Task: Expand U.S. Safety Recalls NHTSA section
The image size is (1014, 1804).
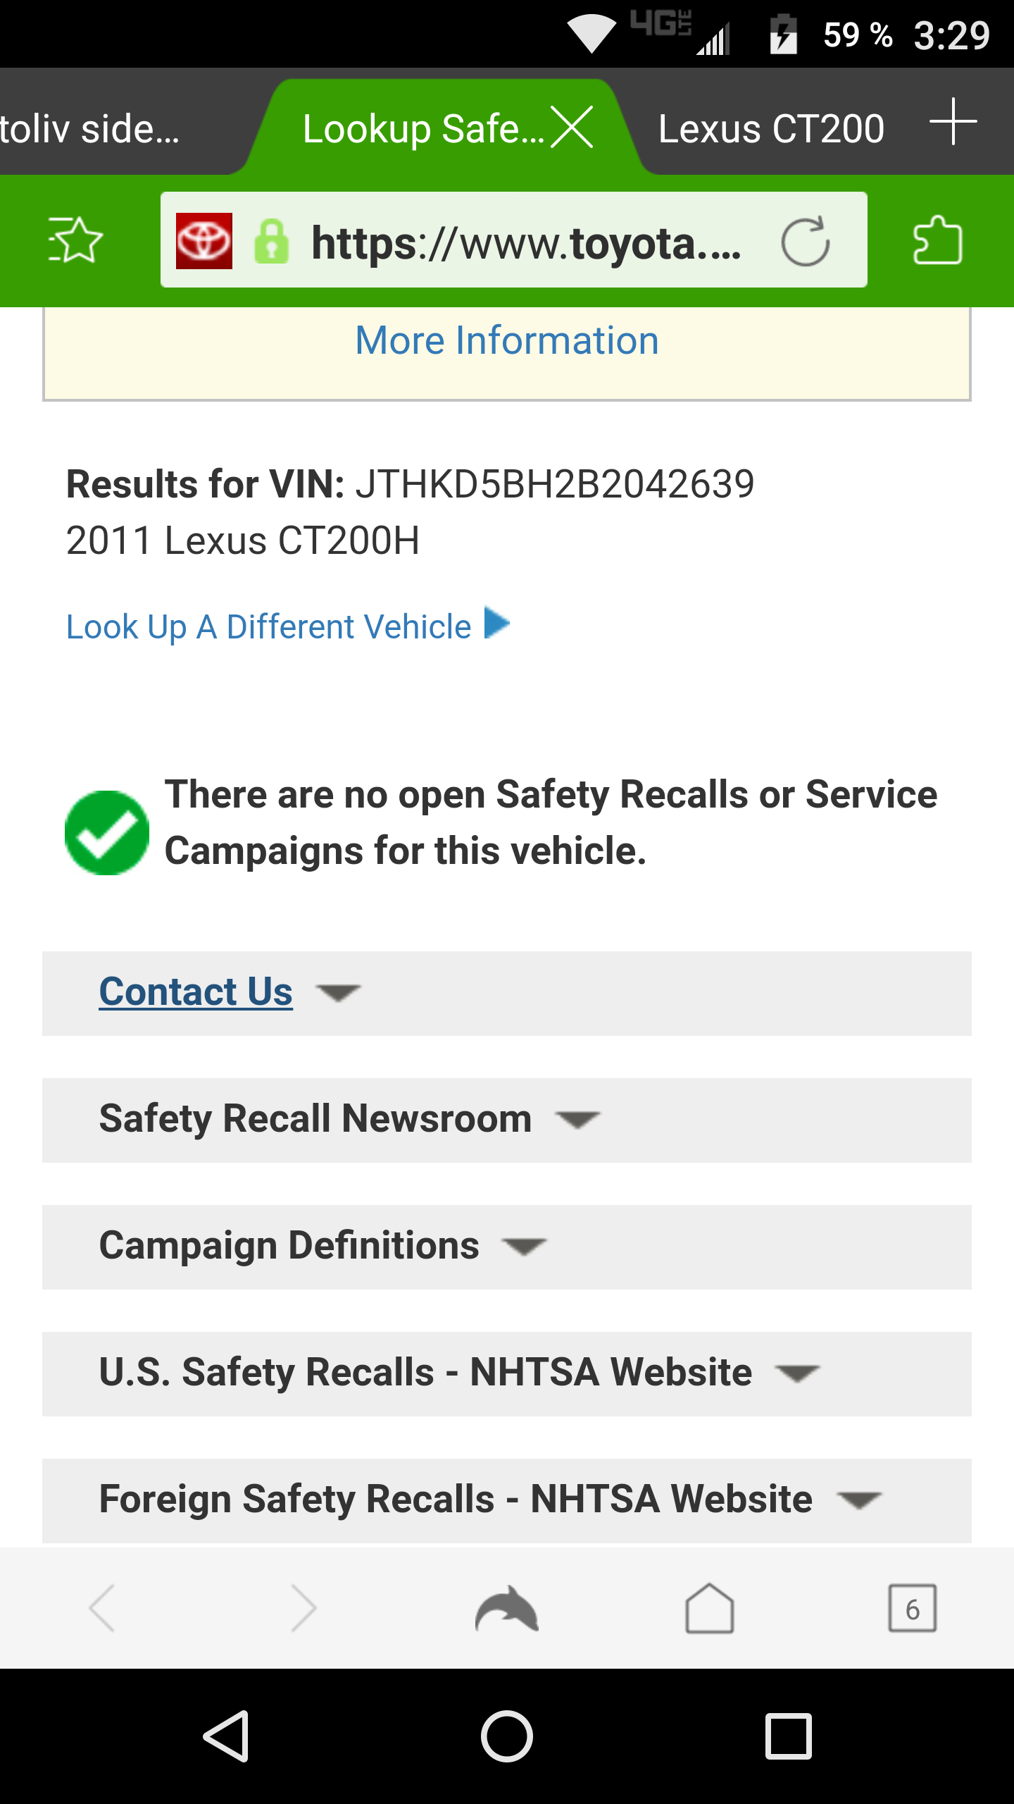Action: point(425,1373)
